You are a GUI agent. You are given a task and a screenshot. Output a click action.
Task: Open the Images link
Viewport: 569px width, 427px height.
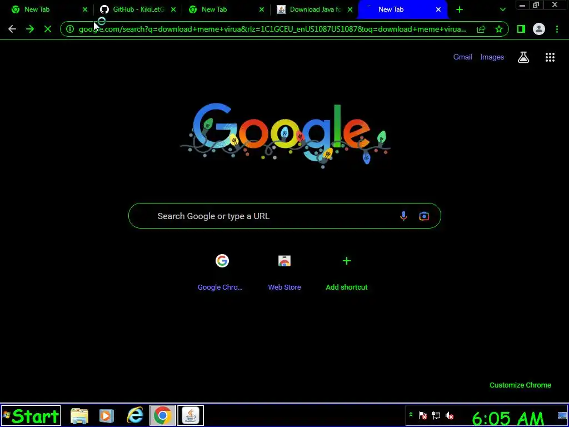[492, 57]
